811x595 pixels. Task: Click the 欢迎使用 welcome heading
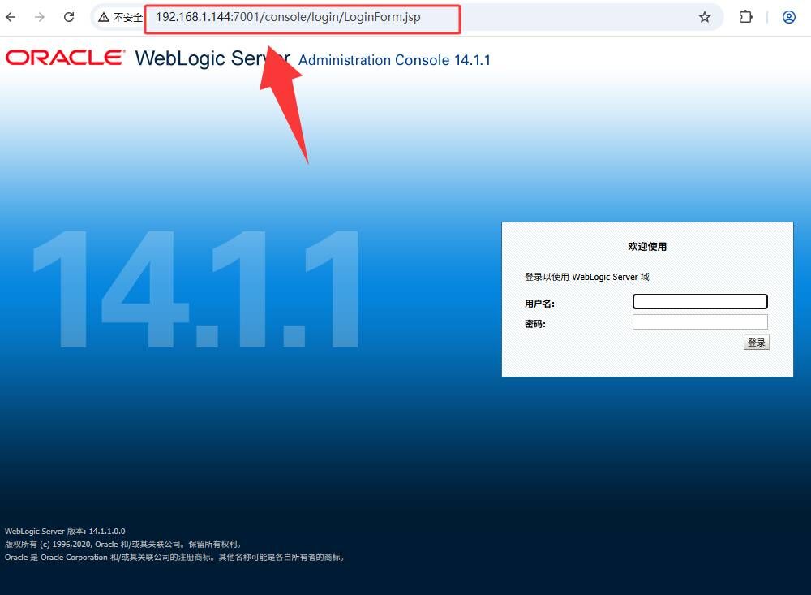tap(647, 247)
